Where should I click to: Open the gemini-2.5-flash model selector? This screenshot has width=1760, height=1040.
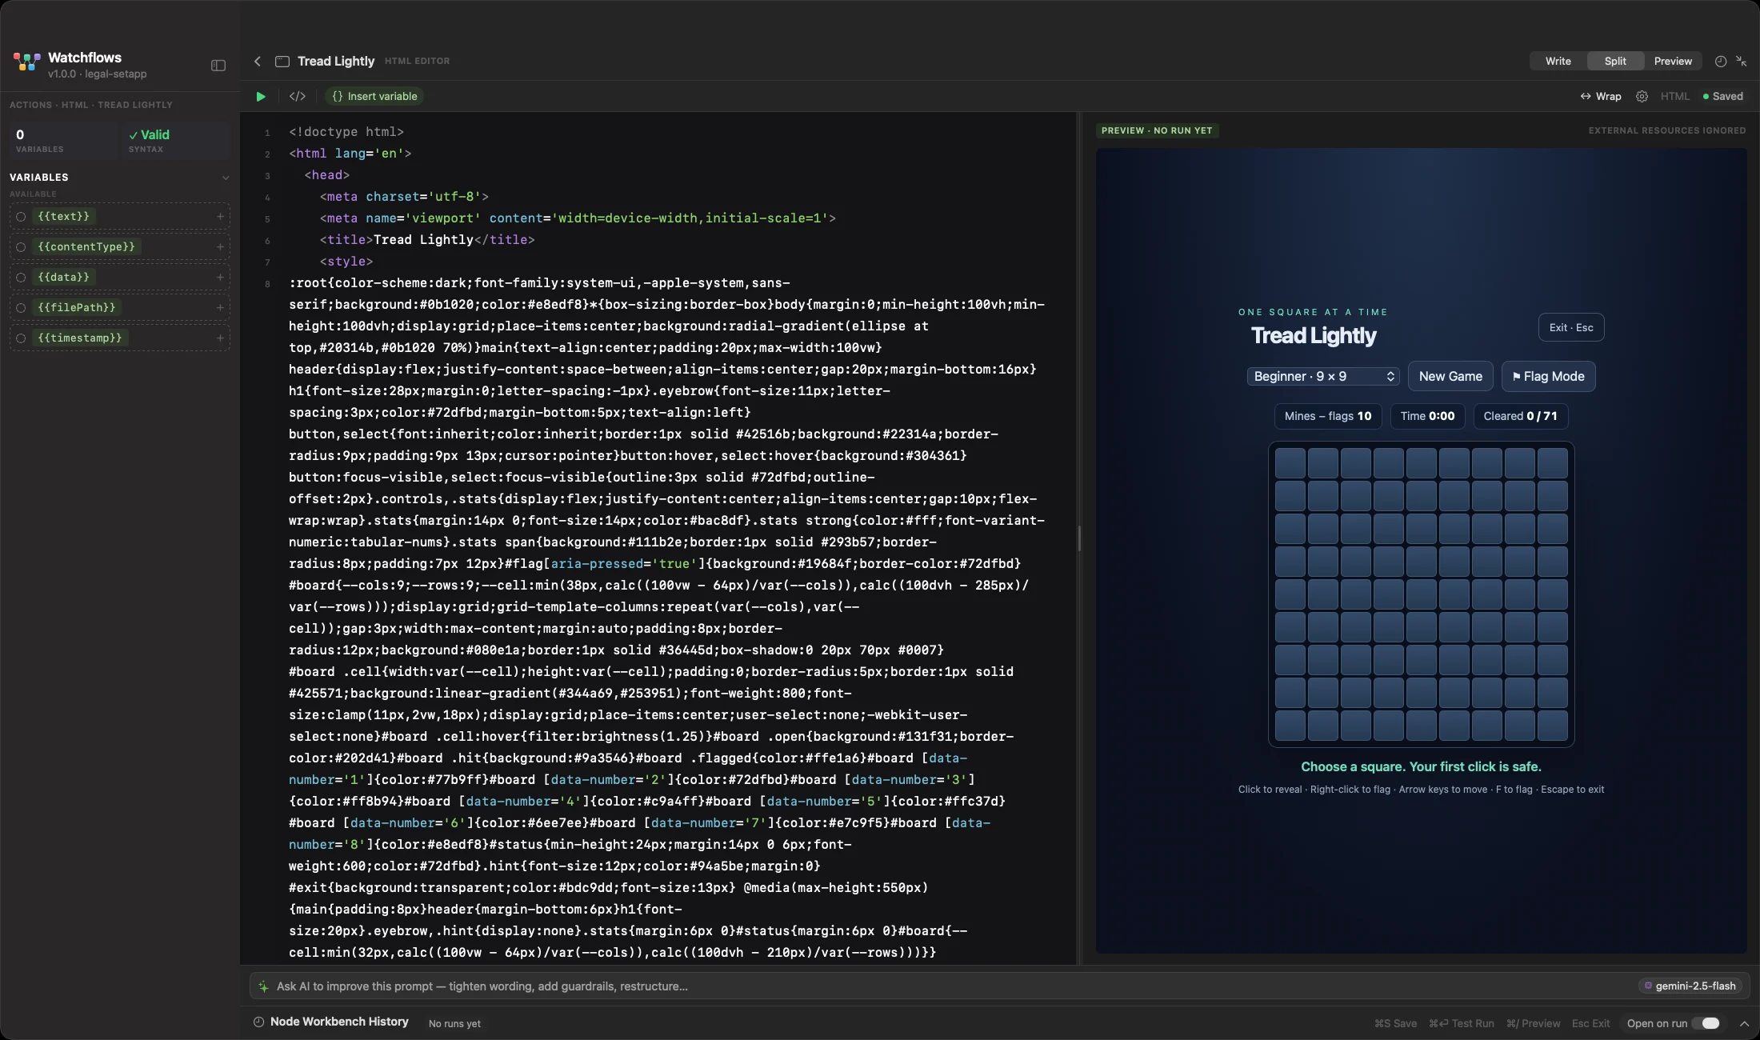(x=1690, y=986)
